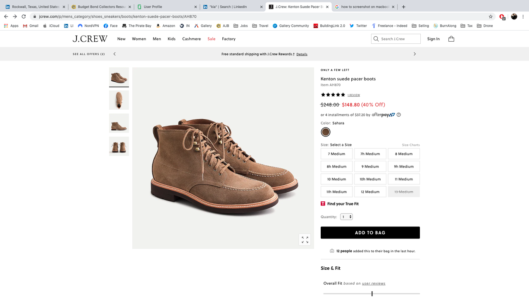
Task: Open the BurnAlong bookmark
Action: [445, 26]
